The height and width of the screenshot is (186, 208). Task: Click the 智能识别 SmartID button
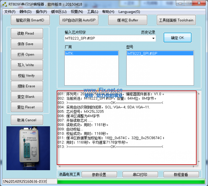(30, 20)
